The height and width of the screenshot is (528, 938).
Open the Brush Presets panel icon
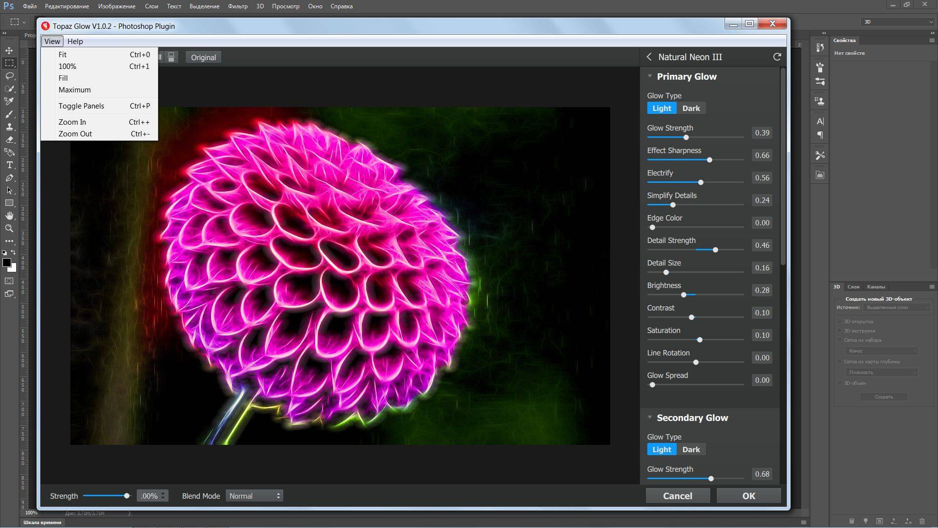[x=820, y=67]
